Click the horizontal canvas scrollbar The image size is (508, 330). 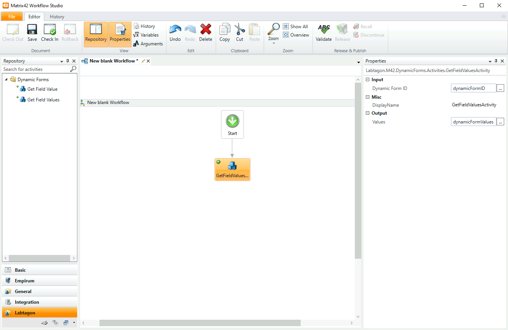pyautogui.click(x=200, y=323)
